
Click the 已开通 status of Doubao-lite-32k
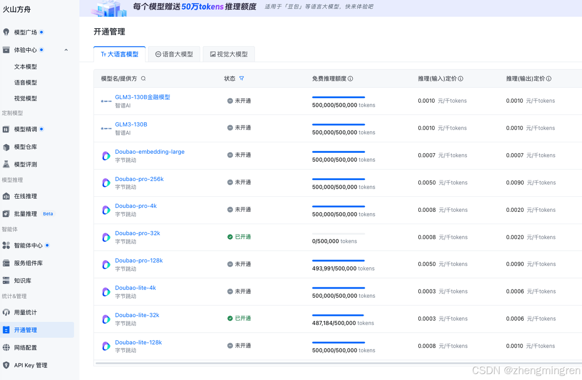click(239, 318)
